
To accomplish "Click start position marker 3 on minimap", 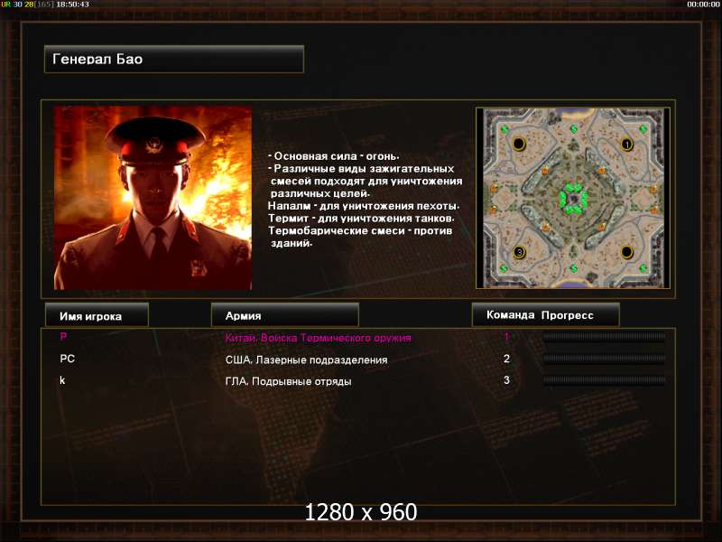I will 520,252.
